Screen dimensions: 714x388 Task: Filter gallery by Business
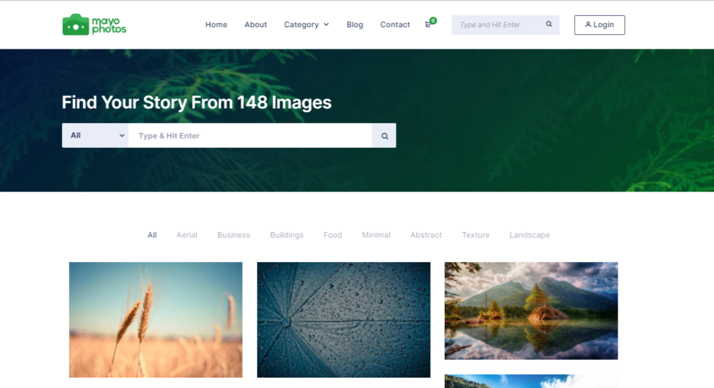pyautogui.click(x=234, y=235)
